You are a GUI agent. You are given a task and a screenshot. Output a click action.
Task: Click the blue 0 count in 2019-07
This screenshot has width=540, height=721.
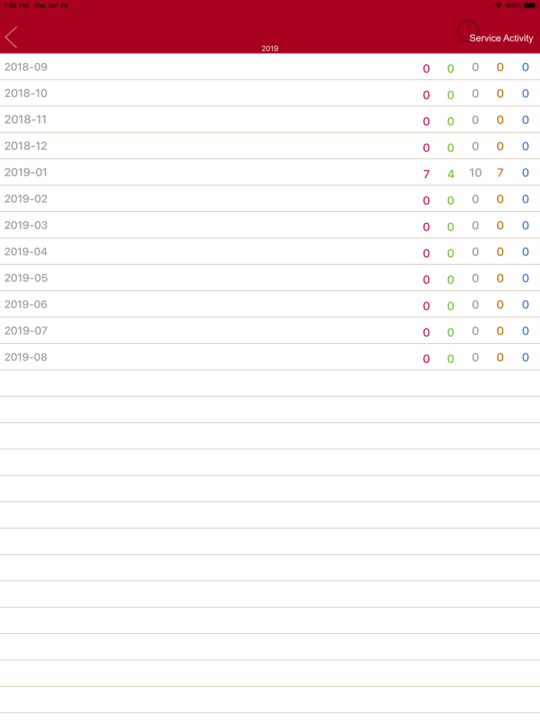(x=525, y=331)
